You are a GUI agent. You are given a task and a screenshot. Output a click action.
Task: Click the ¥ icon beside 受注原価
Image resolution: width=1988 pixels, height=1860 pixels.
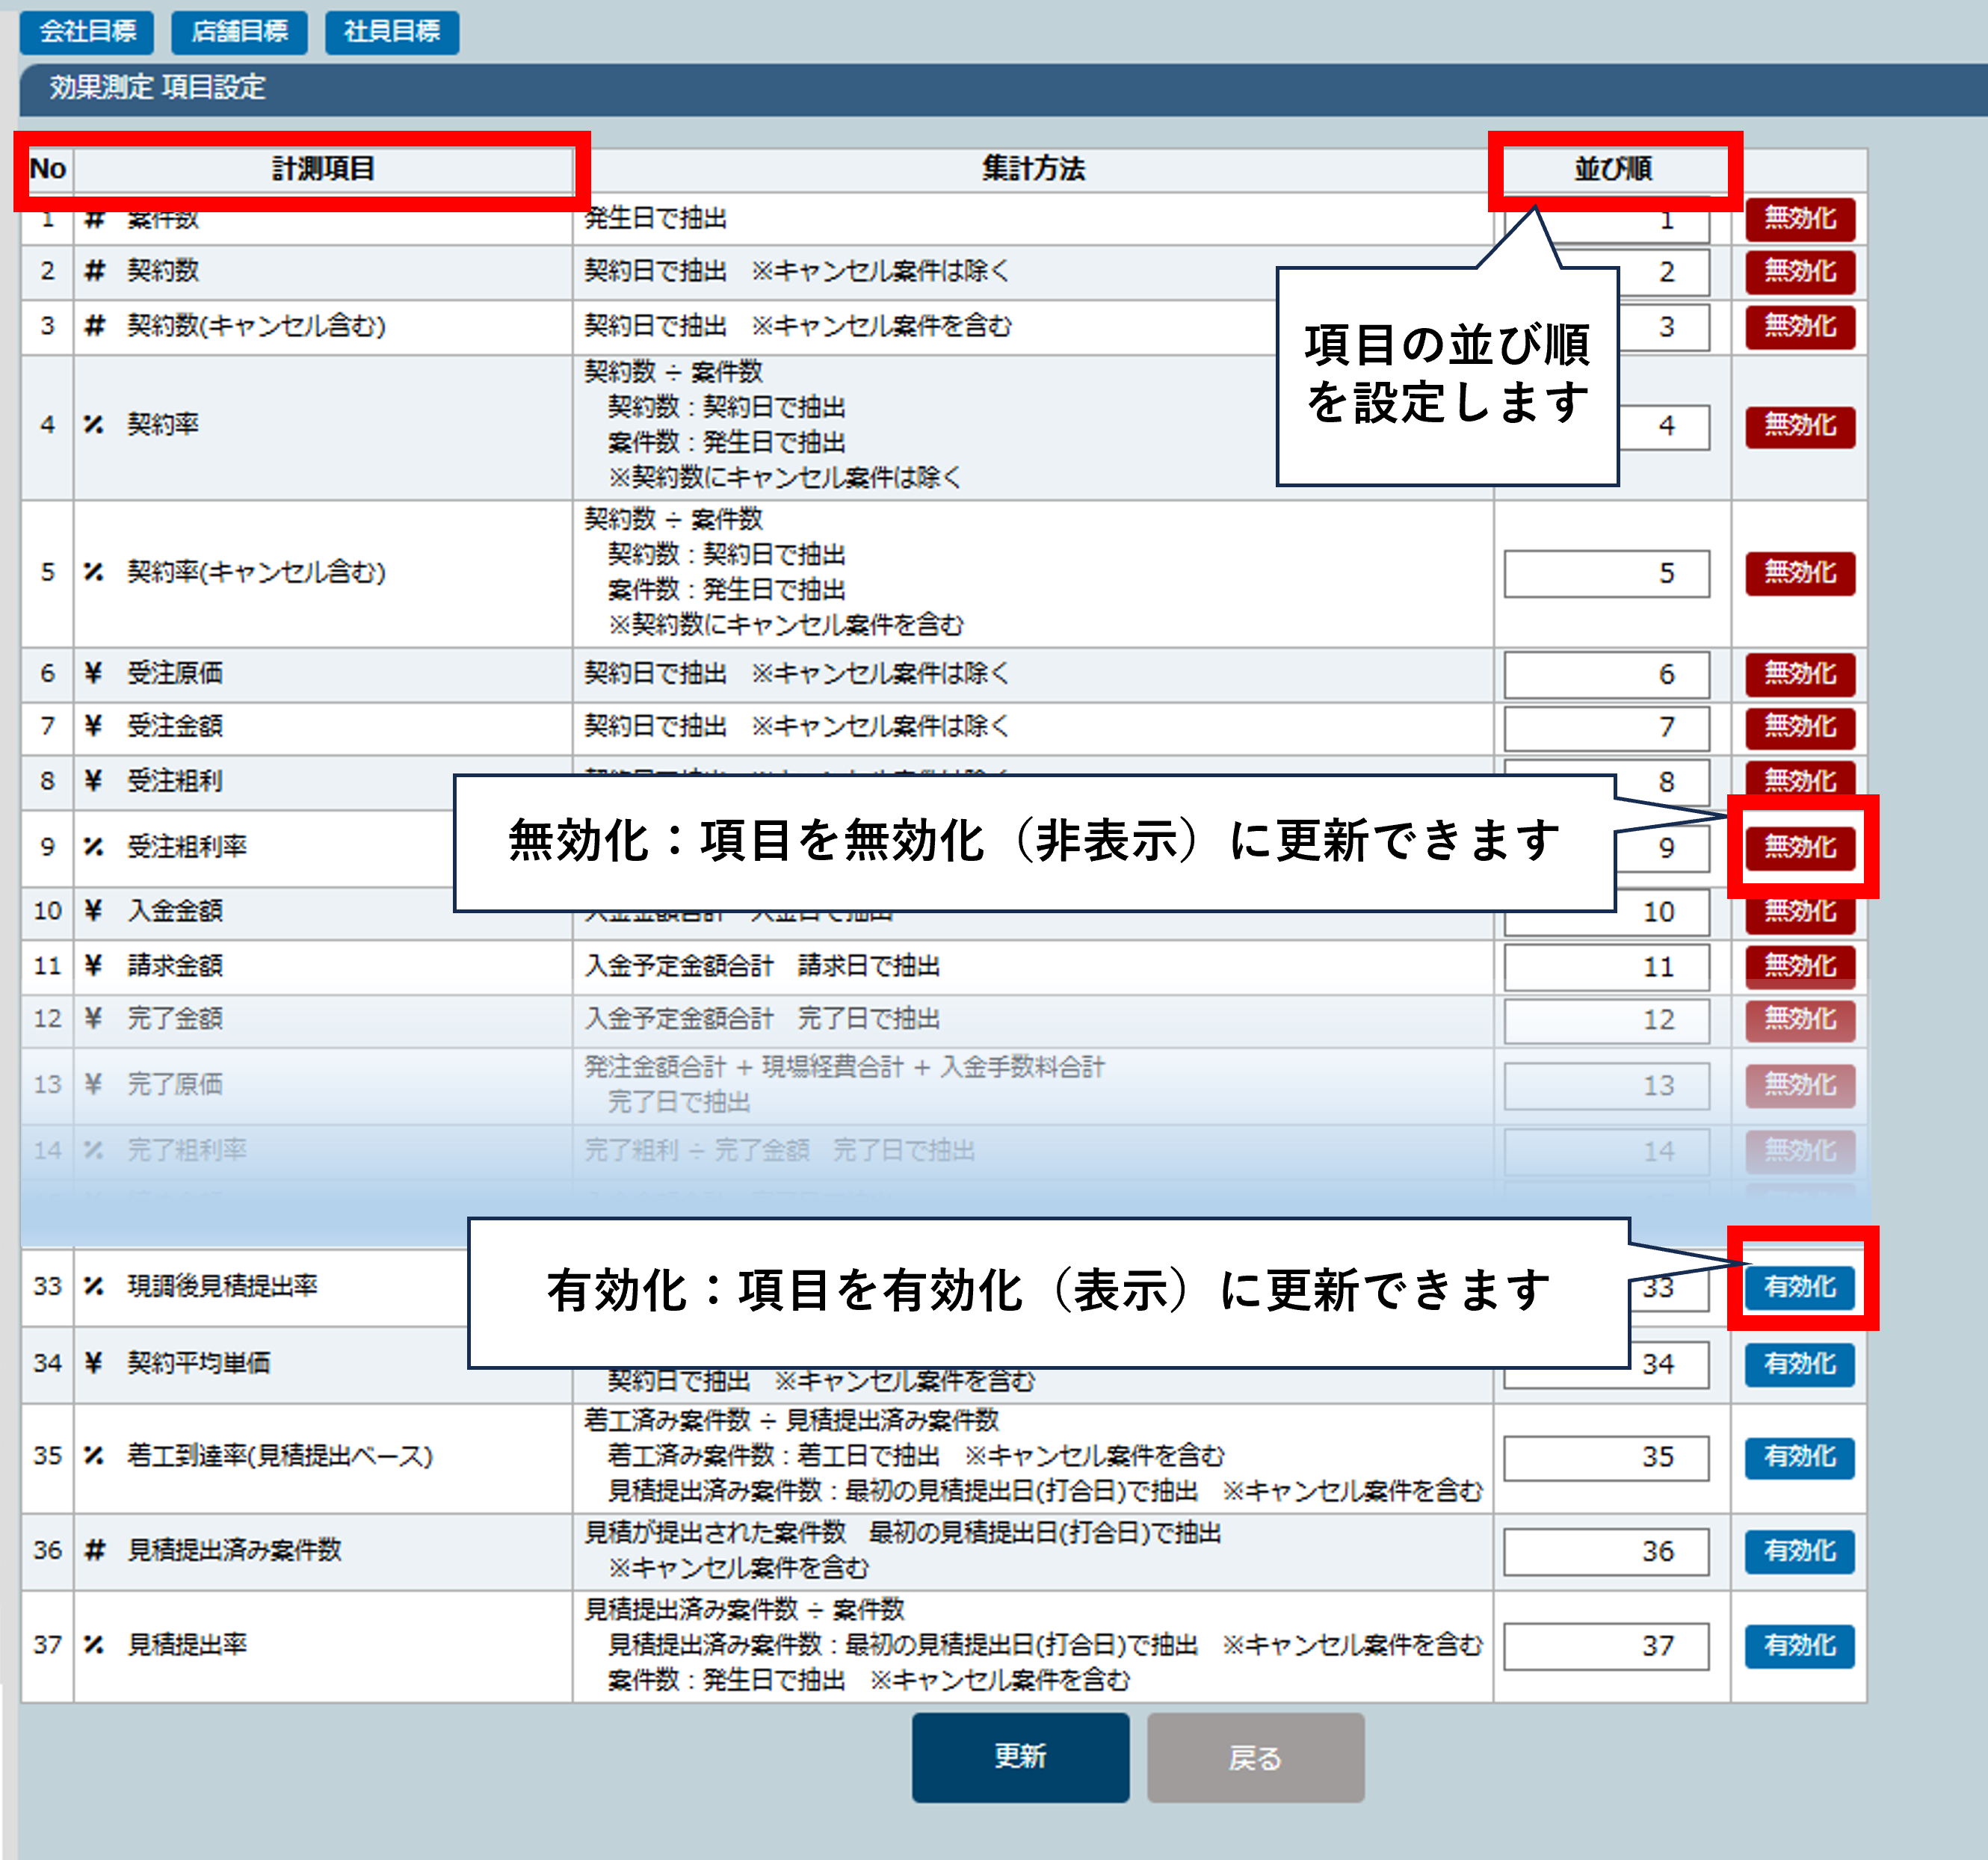point(94,673)
